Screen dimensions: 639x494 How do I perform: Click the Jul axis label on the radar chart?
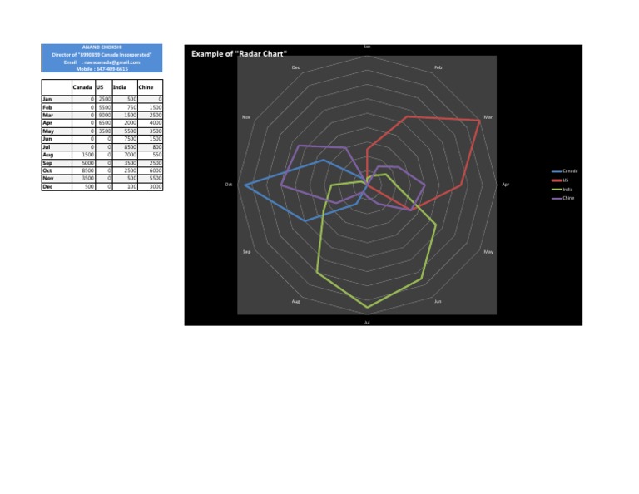point(367,322)
